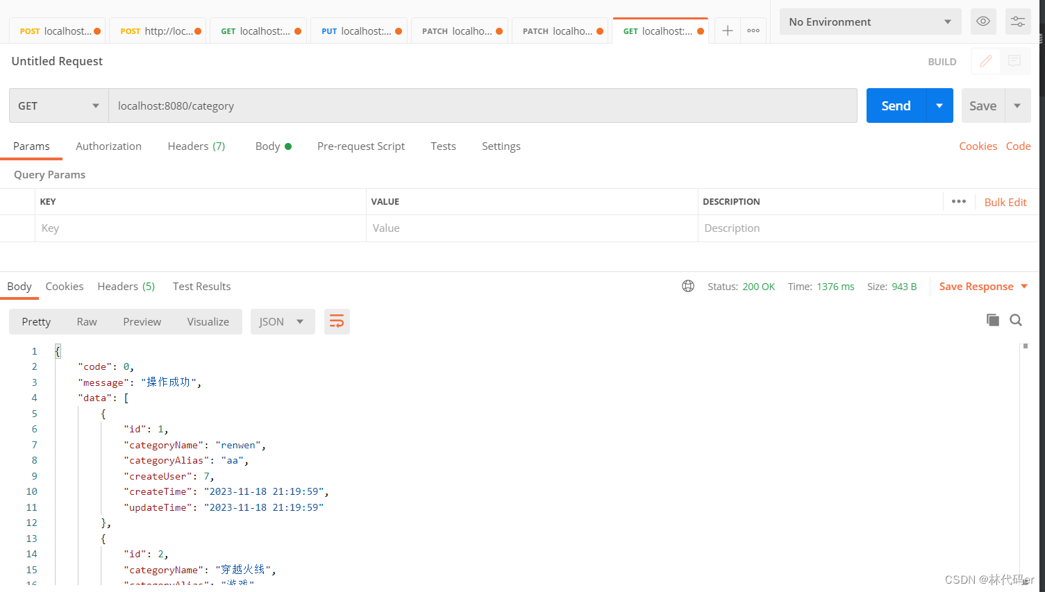Click the BUILD mode label
This screenshot has width=1045, height=592.
coord(942,62)
